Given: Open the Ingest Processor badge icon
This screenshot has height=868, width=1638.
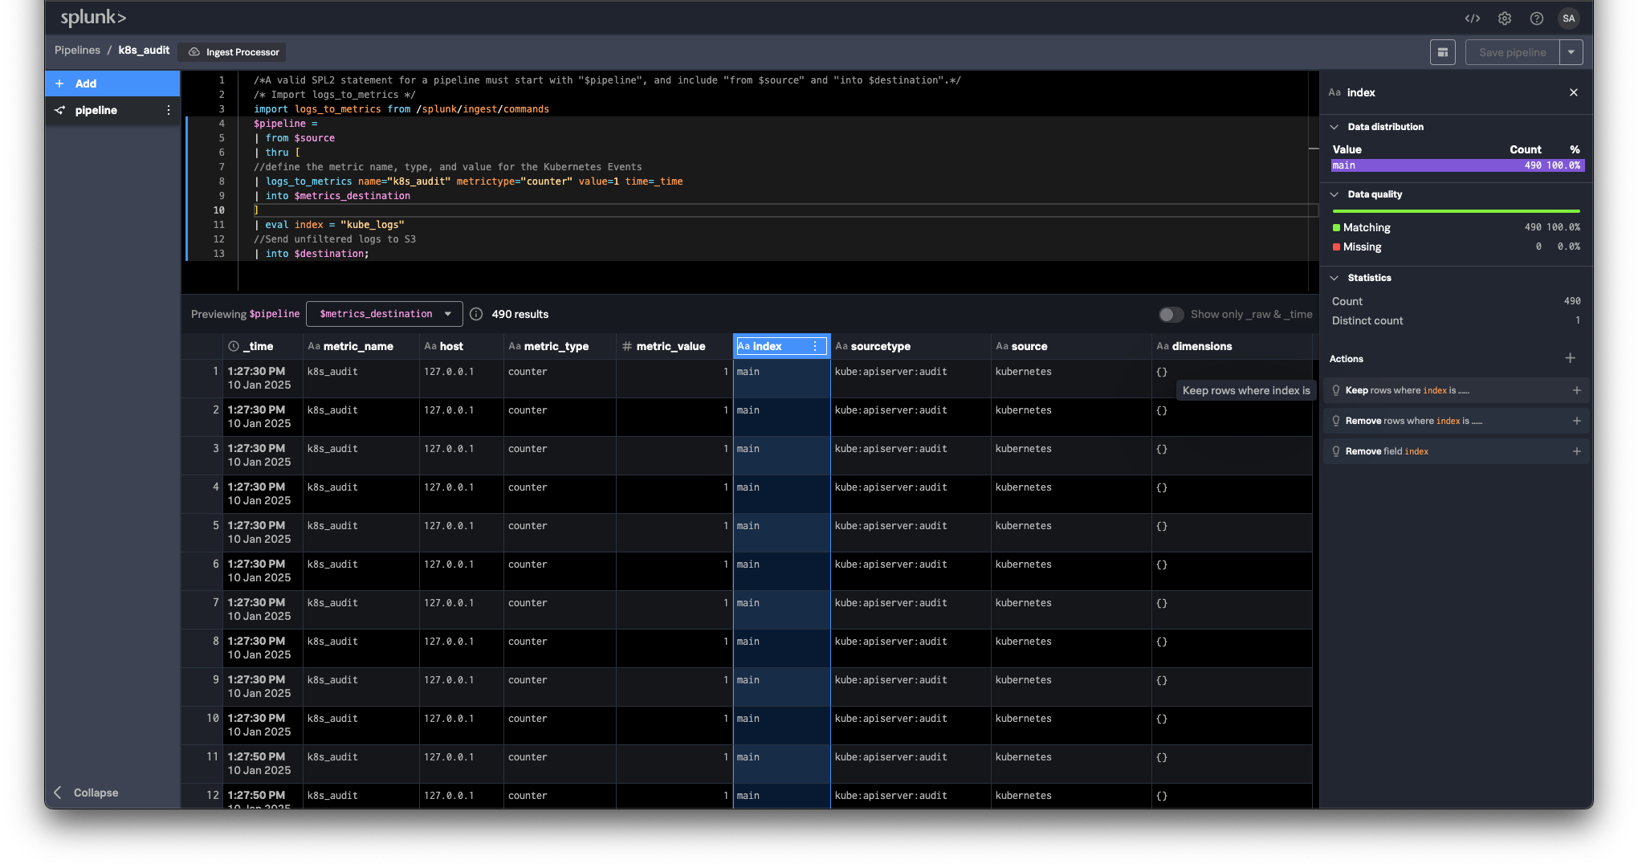Looking at the screenshot, I should 193,51.
